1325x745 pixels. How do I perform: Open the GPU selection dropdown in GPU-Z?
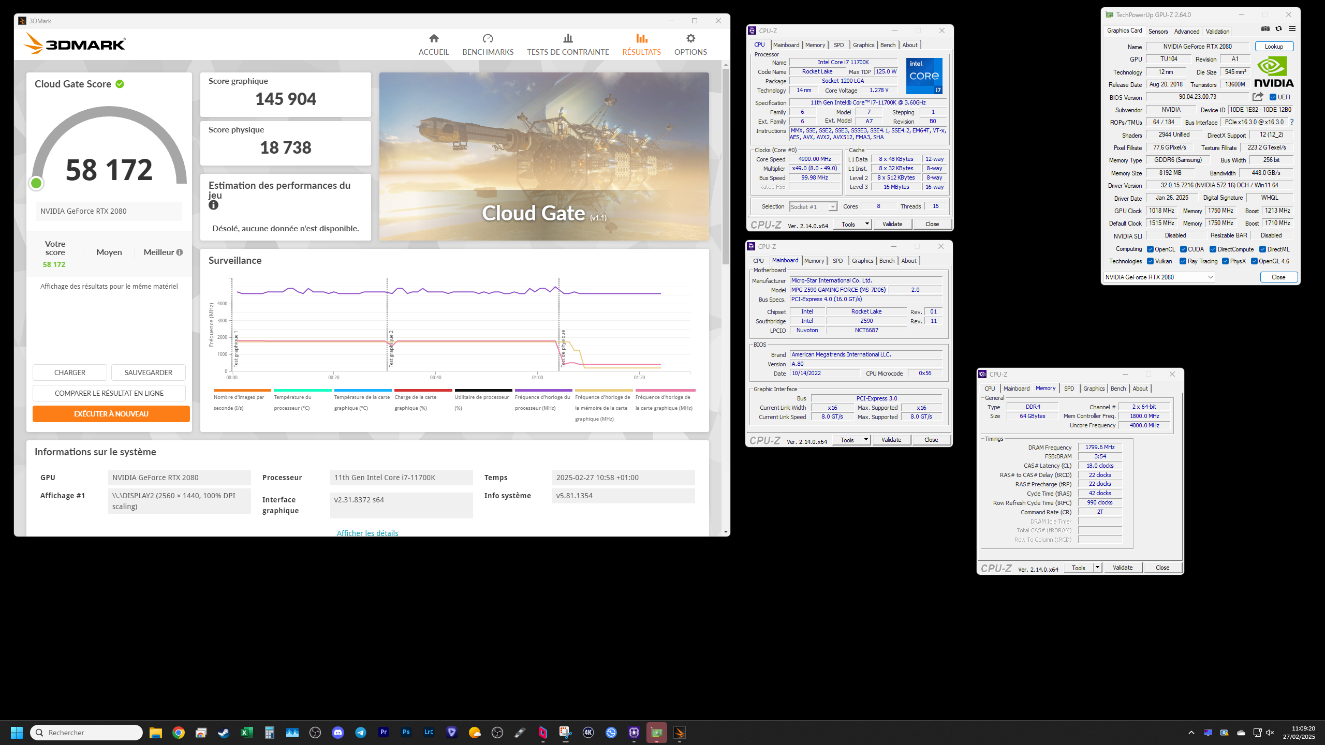click(x=1159, y=277)
